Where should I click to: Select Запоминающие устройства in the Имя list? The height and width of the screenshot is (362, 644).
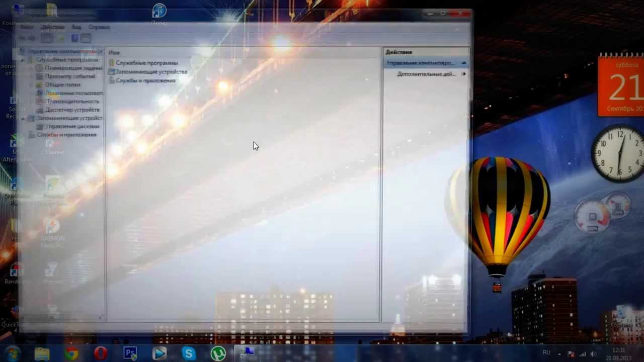151,71
